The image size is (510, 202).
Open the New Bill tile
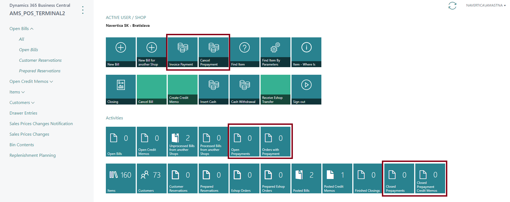tap(121, 52)
